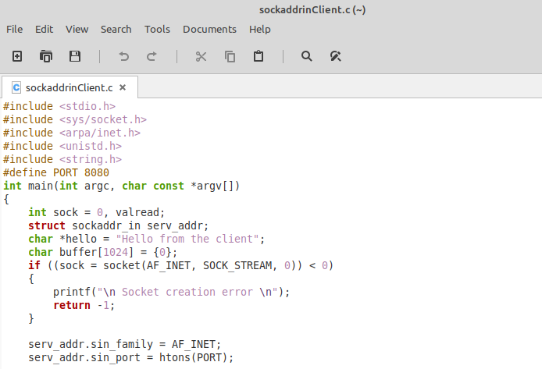
Task: Show the Tools menu
Action: pos(157,29)
